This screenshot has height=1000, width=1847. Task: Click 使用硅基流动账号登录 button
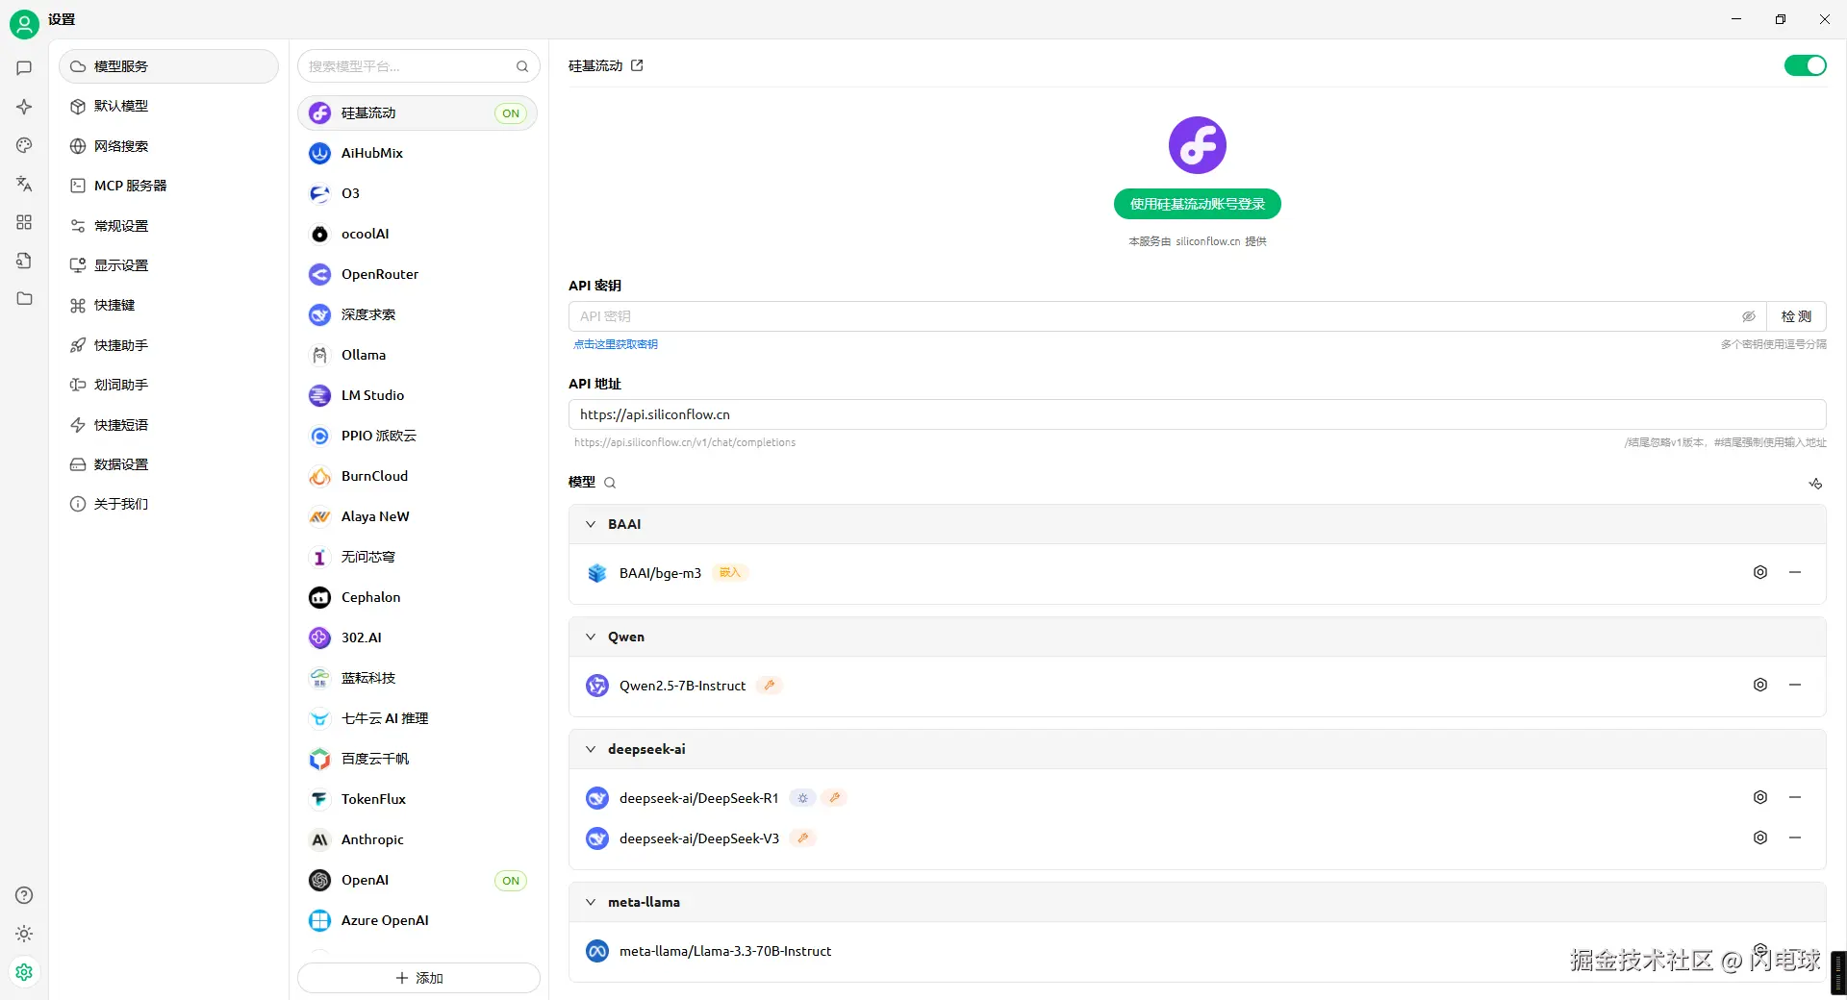(1198, 204)
